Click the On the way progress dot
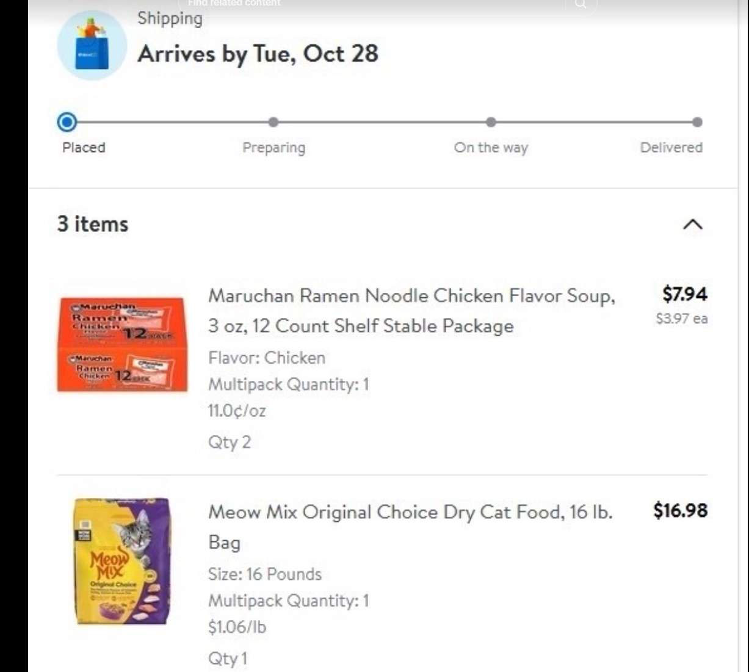This screenshot has height=672, width=749. [x=491, y=122]
